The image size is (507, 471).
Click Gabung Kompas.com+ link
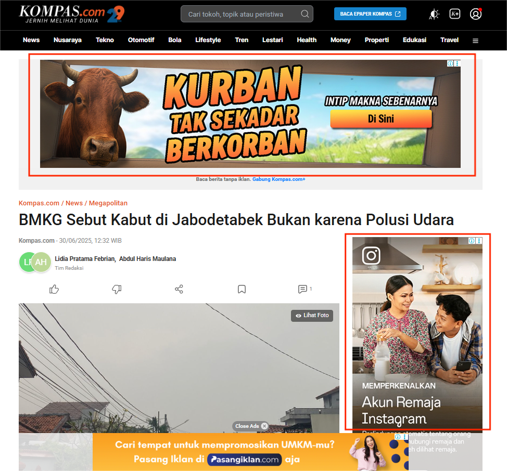(278, 179)
